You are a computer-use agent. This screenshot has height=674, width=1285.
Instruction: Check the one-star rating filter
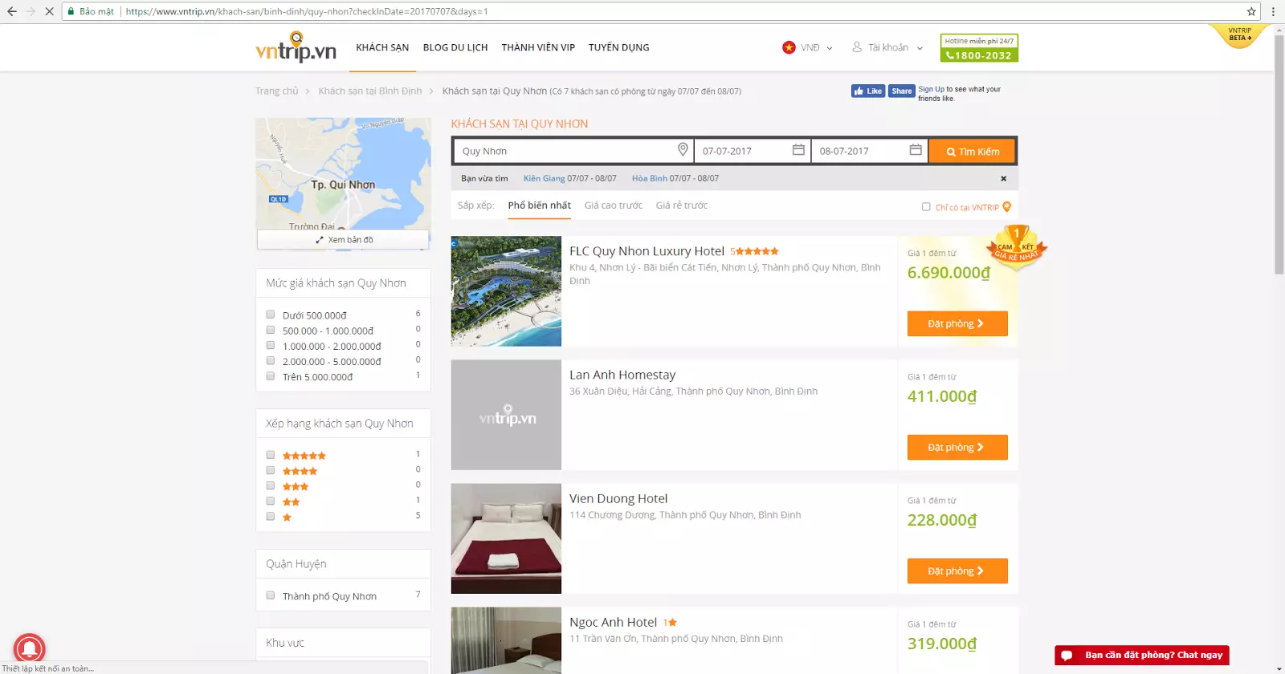pos(271,516)
